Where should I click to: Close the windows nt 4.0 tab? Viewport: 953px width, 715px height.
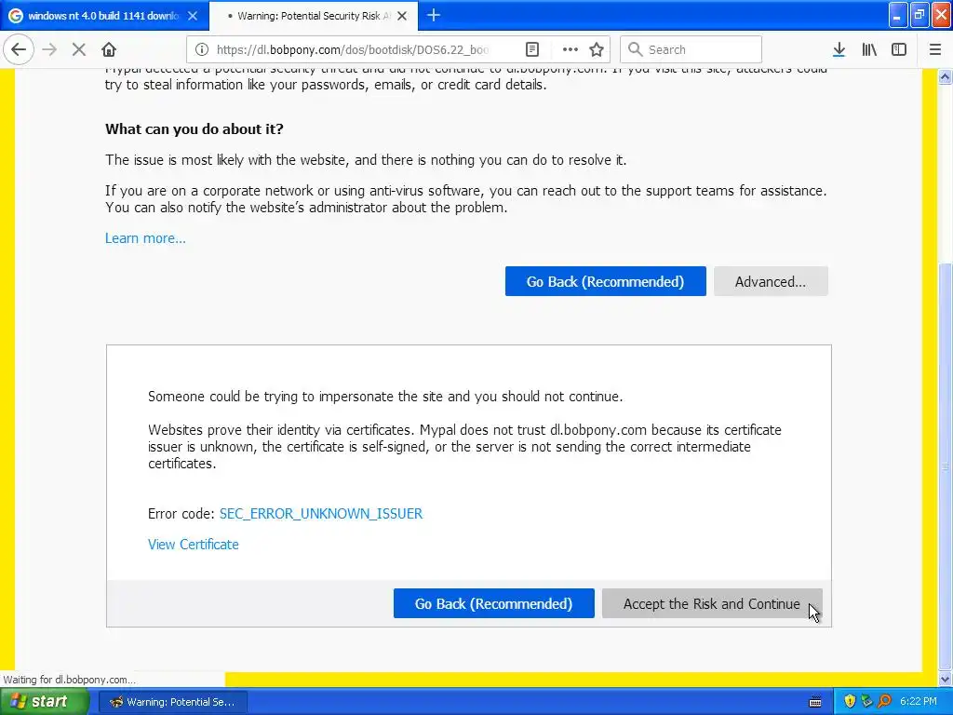[x=193, y=16]
